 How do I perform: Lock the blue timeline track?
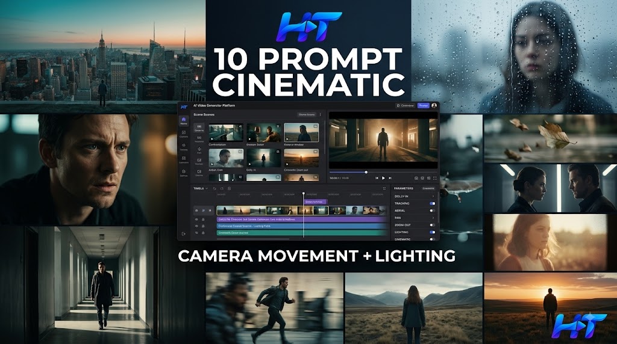click(203, 226)
